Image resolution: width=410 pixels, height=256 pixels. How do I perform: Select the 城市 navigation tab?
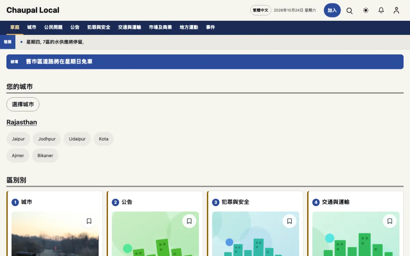32,27
